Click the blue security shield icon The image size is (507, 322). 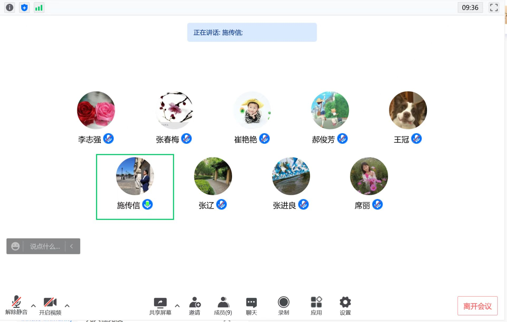[24, 8]
